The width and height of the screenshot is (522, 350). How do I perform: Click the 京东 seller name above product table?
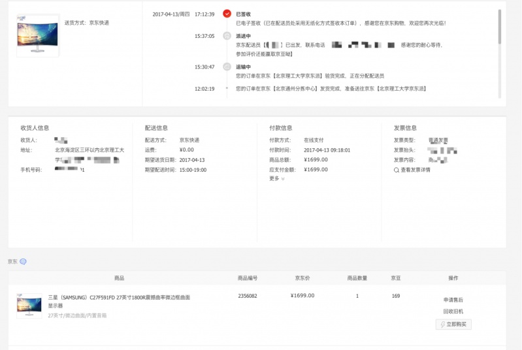(x=12, y=261)
